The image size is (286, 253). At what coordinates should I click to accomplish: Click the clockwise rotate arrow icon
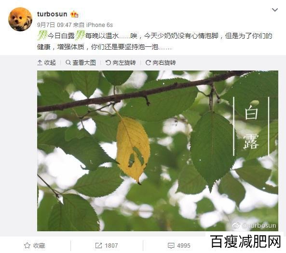pyautogui.click(x=148, y=63)
